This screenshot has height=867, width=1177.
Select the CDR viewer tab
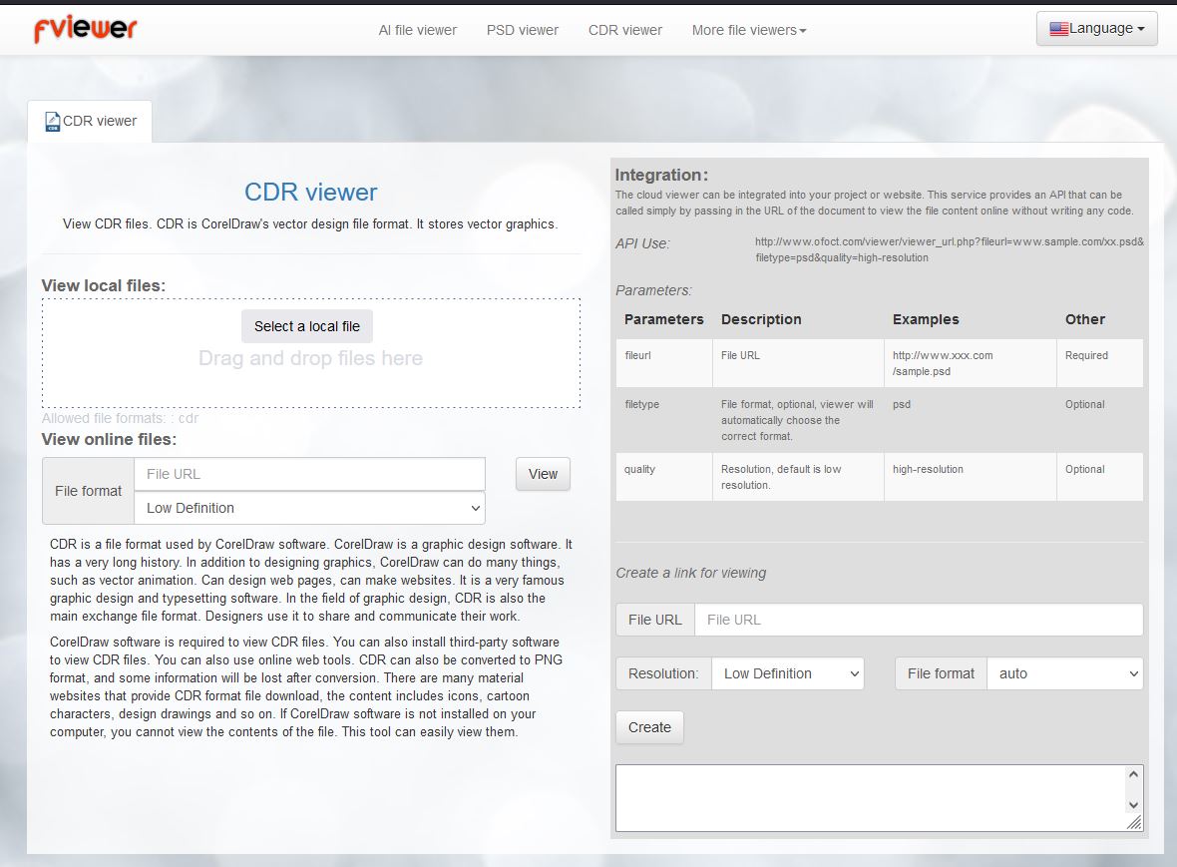(x=90, y=121)
